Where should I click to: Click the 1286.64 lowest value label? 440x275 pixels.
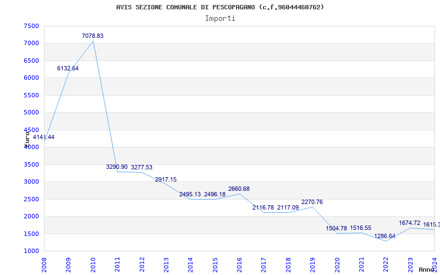[x=384, y=237]
